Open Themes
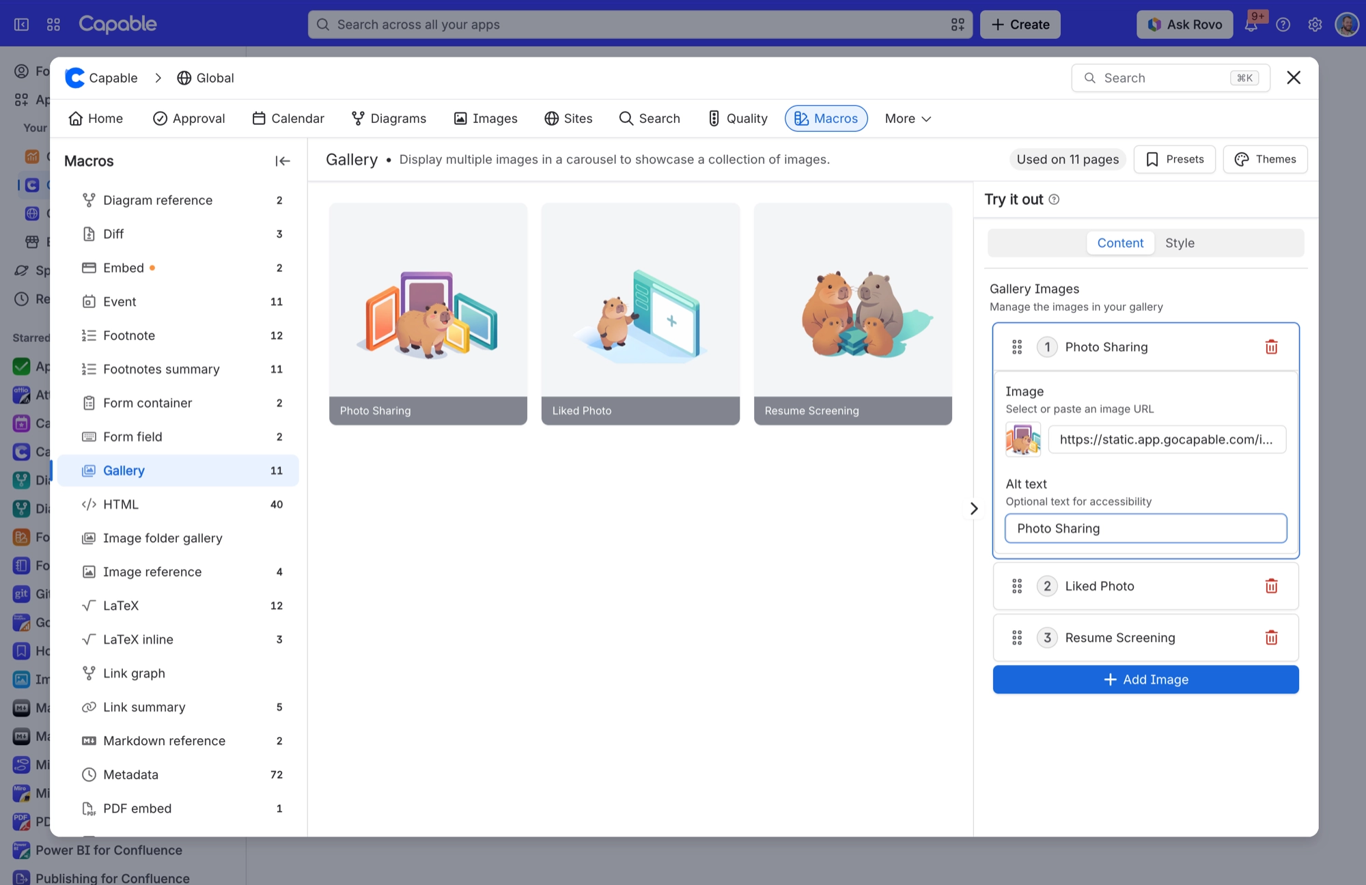The image size is (1366, 885). (x=1265, y=159)
